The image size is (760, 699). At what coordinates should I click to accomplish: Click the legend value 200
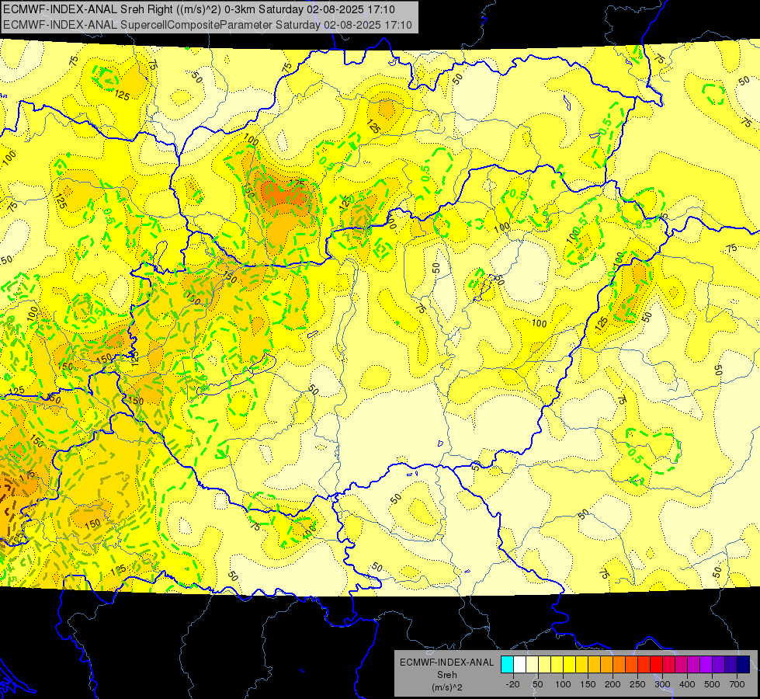click(x=613, y=684)
